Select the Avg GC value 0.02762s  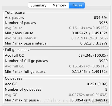coord(77,95)
